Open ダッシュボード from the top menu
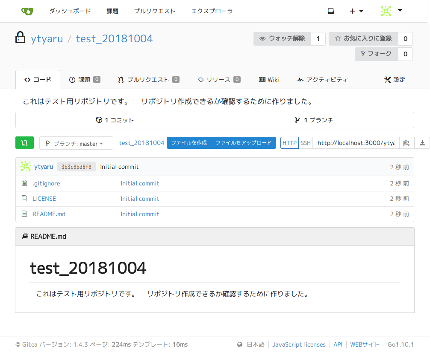Viewport: 430px width, 353px height. (70, 11)
